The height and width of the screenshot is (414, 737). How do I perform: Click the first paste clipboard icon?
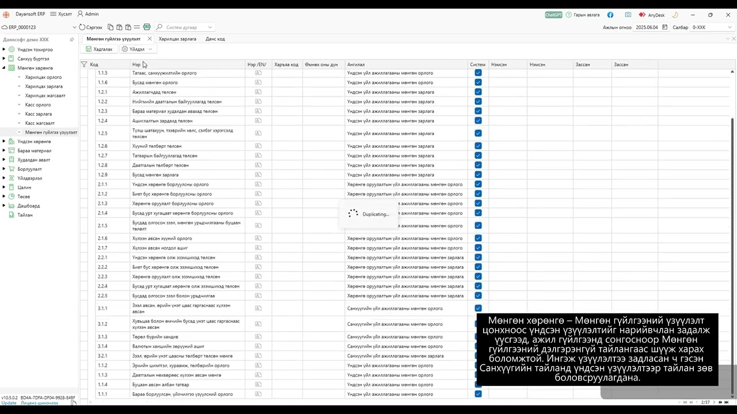pos(119,27)
